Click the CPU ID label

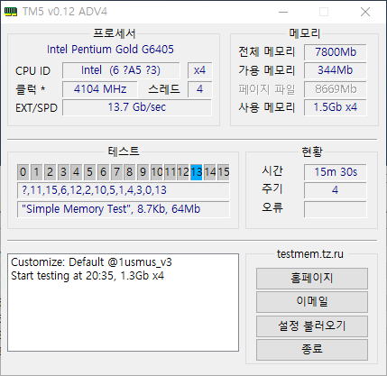32,71
